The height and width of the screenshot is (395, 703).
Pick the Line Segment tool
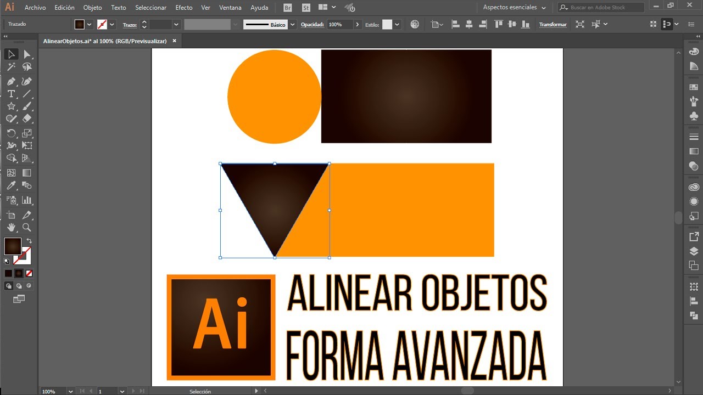(27, 94)
